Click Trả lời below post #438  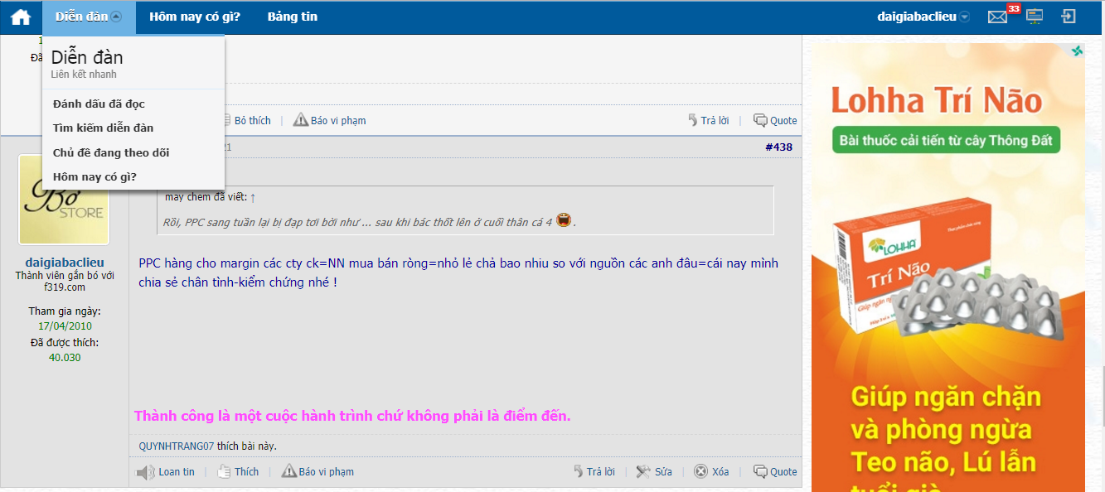tap(594, 471)
